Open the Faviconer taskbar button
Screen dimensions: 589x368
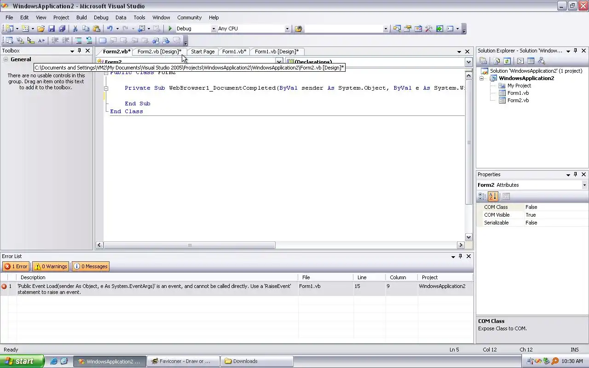183,361
